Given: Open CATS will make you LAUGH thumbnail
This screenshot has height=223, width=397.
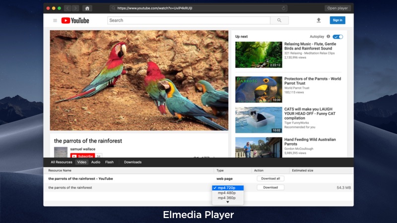Looking at the screenshot, I should (x=259, y=120).
